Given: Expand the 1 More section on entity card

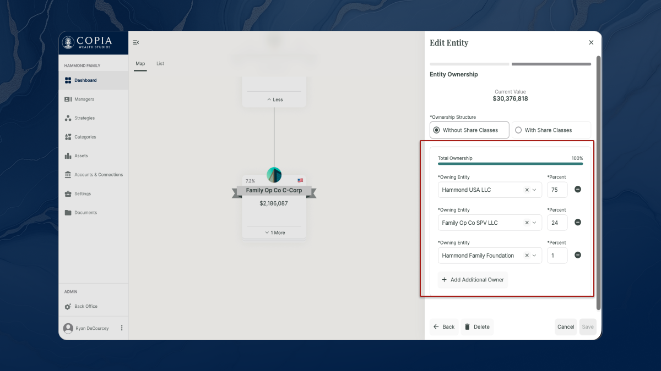Looking at the screenshot, I should (274, 232).
